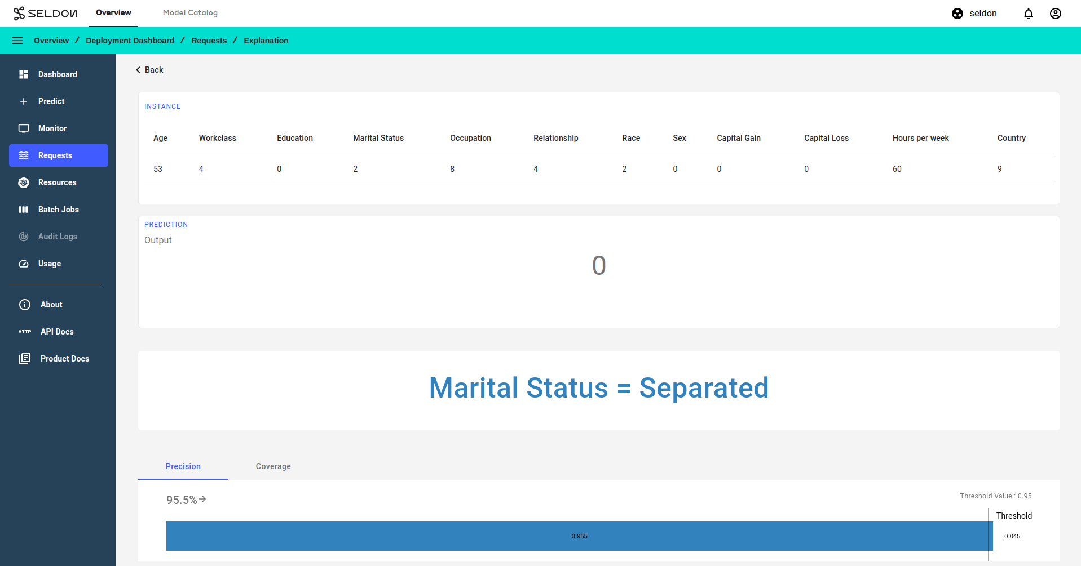Click the About info icon

[25, 305]
